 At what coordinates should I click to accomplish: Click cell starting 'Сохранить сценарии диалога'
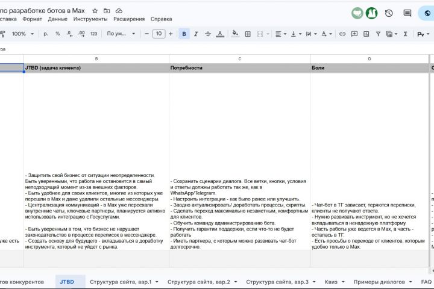coord(240,161)
